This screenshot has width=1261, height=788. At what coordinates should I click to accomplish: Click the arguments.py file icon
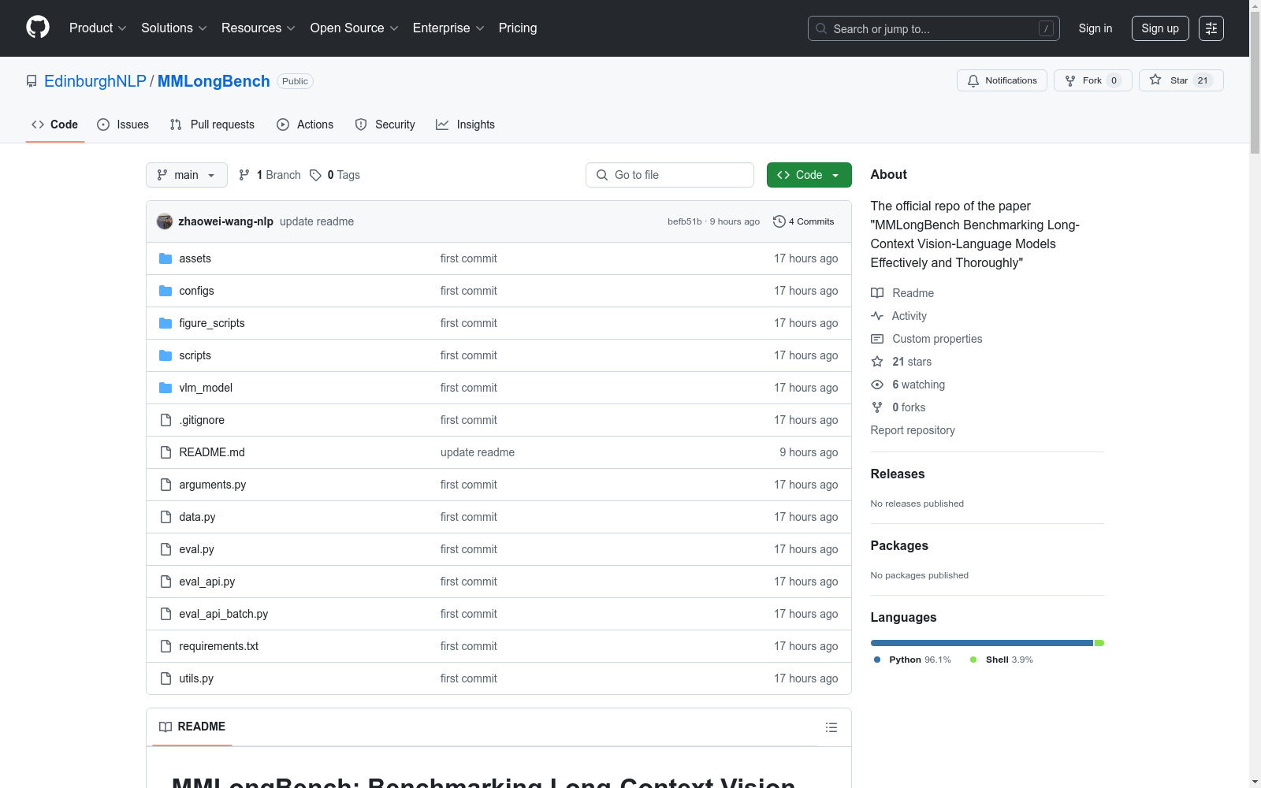pos(166,485)
